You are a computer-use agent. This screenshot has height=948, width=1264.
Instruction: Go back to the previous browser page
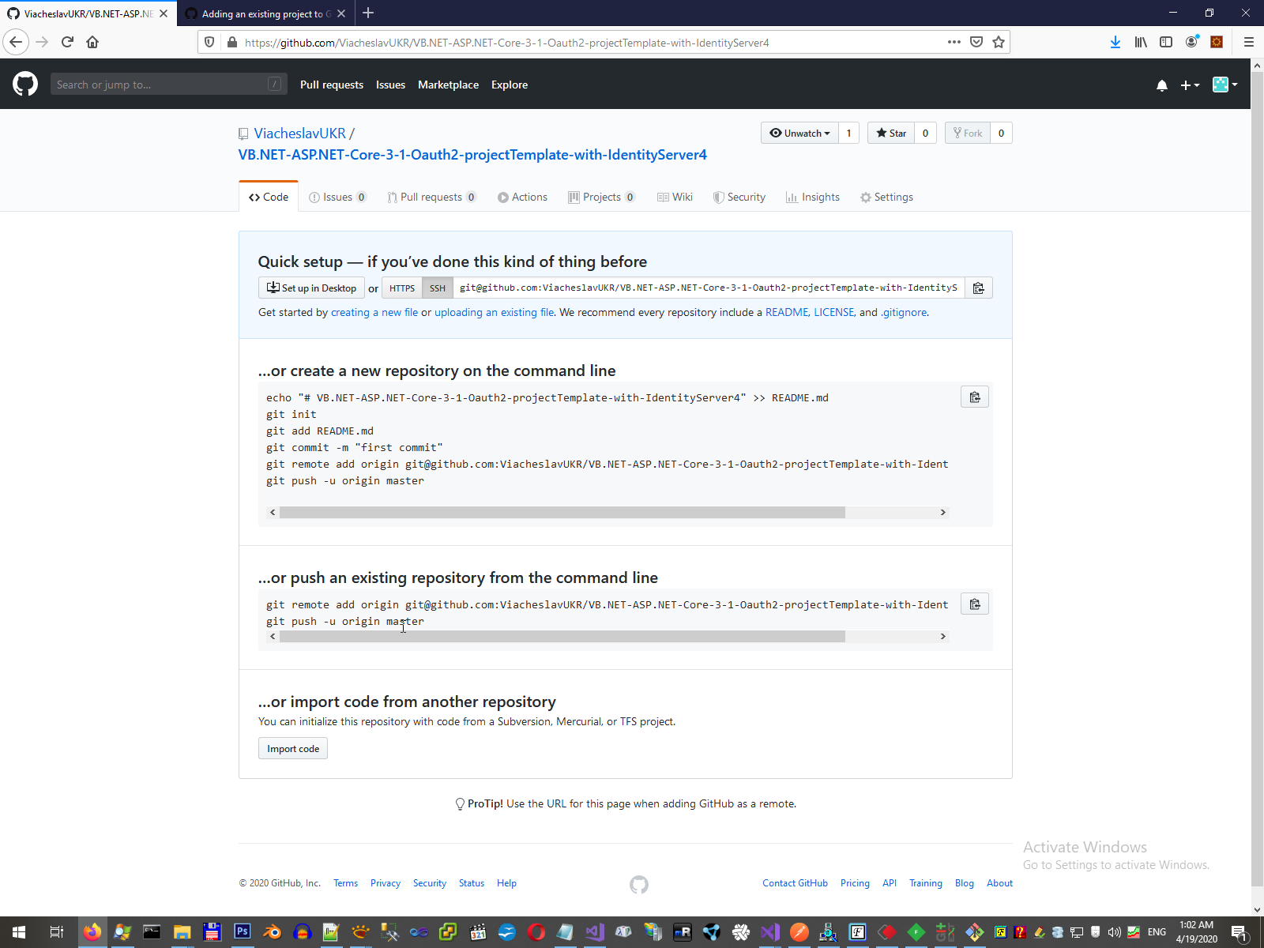point(16,42)
